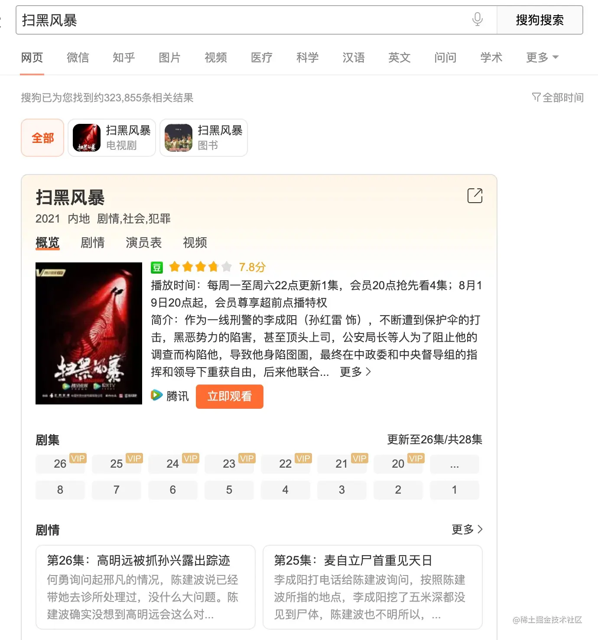Click the 立即观看 button

(230, 396)
